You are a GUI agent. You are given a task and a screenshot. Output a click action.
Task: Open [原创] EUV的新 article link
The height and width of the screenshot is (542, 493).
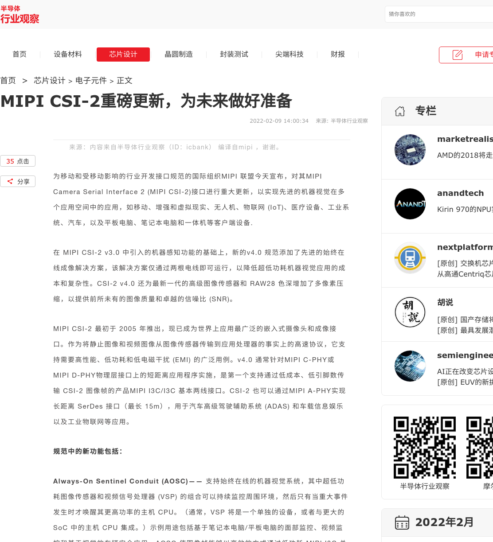coord(465,382)
